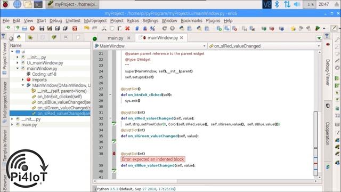Close the main.py tab
341x192 pixels.
tap(129, 38)
